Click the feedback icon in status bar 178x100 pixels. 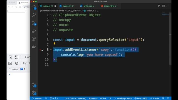pyautogui.click(x=163, y=98)
